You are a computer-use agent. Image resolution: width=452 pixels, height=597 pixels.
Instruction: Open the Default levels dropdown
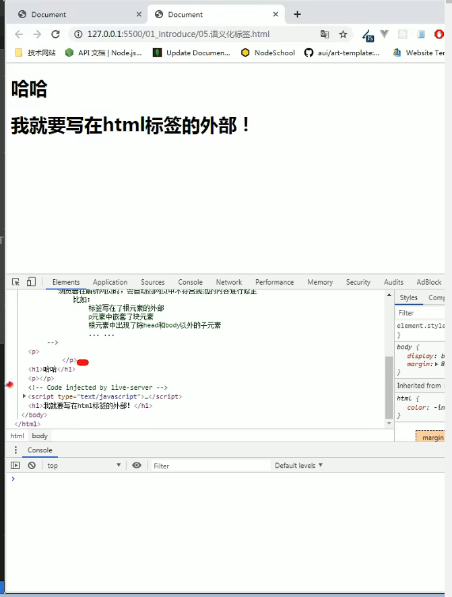point(299,465)
